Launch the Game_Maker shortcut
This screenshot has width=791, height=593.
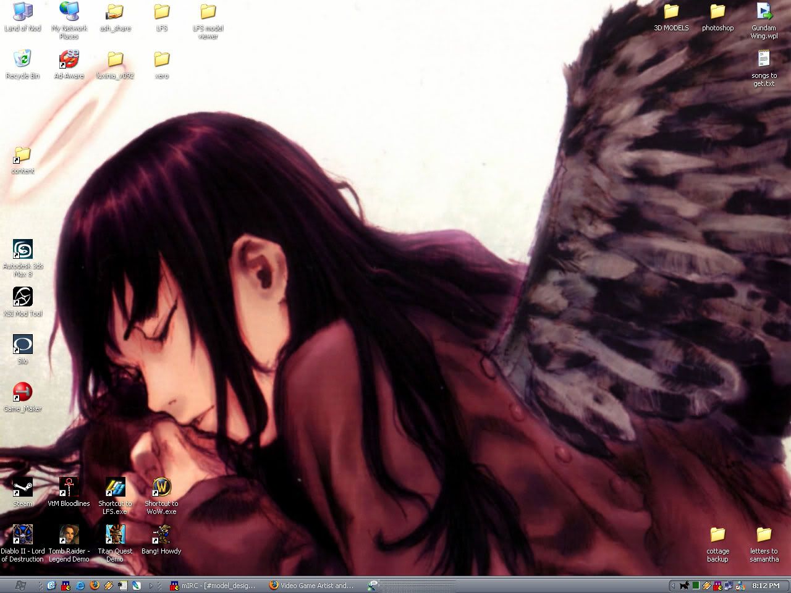point(23,397)
